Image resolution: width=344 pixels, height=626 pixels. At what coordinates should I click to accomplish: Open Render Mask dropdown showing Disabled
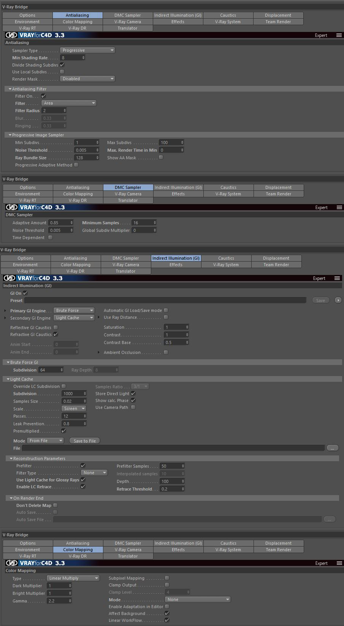(x=87, y=79)
